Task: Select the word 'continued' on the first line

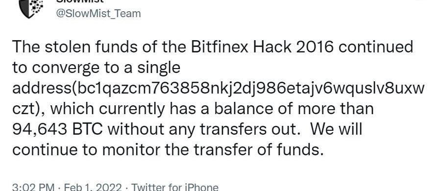Action: pos(376,47)
